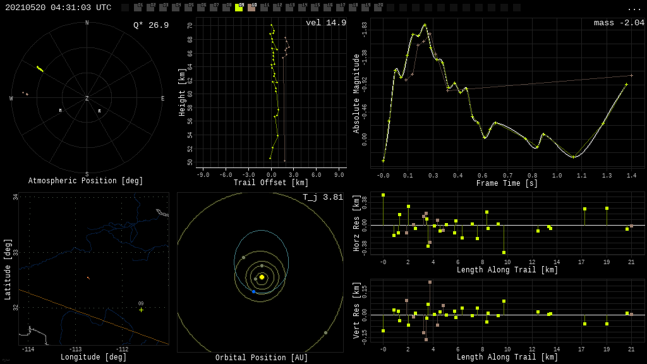The width and height of the screenshot is (647, 364).
Task: Select station 09 yellow cross on map
Action: 141,310
